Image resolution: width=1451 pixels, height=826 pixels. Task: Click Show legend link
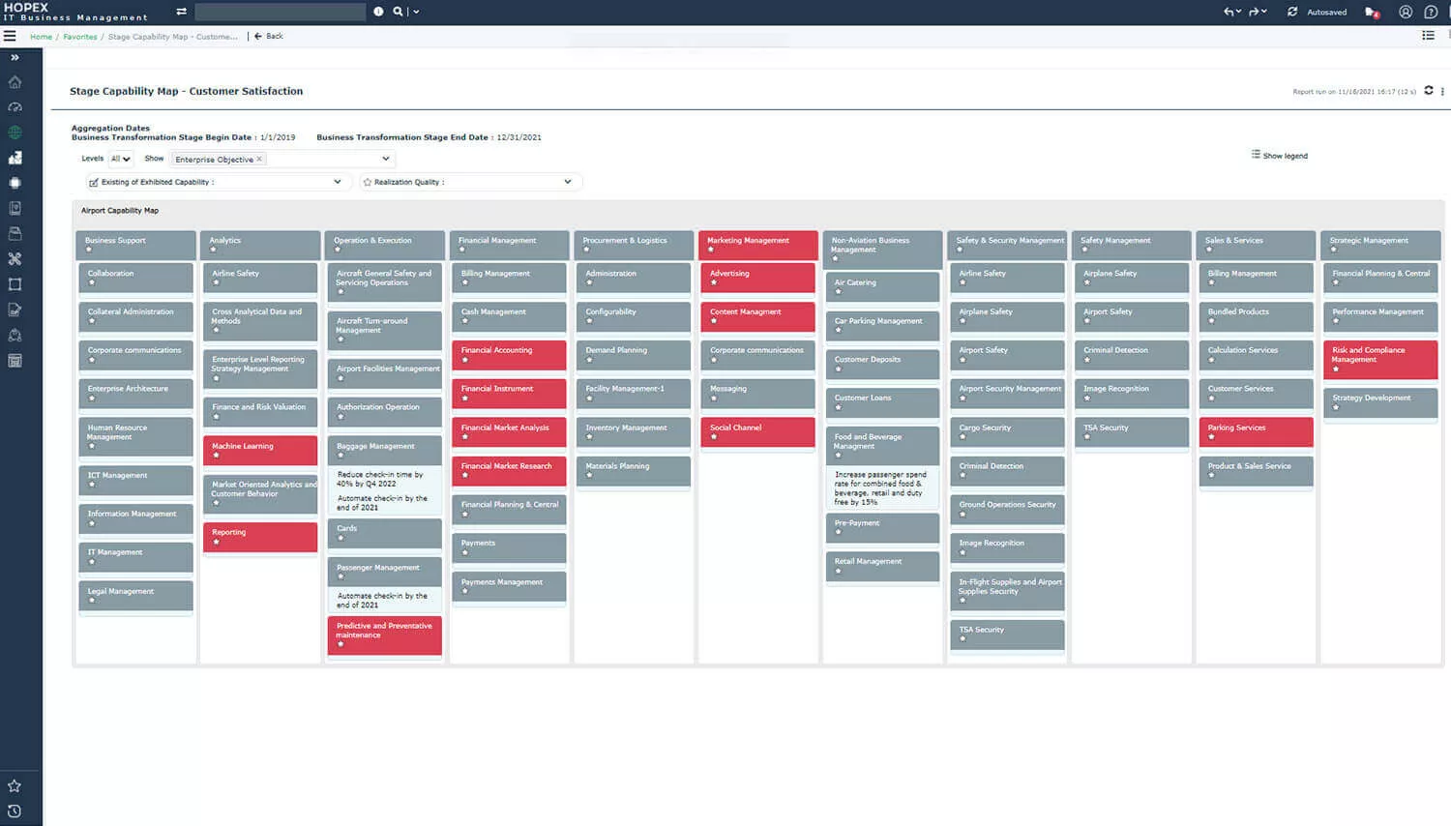[1280, 156]
